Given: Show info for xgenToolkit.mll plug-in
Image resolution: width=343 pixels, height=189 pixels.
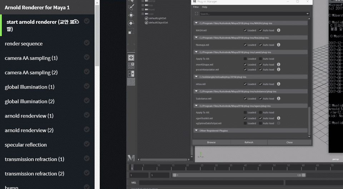Looking at the screenshot, I should point(279,118).
